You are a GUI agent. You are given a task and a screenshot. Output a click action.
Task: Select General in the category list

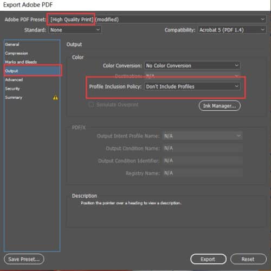(32, 45)
